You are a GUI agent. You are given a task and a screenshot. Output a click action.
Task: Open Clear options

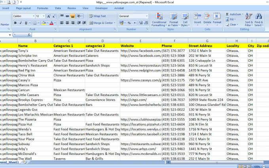coord(232,25)
